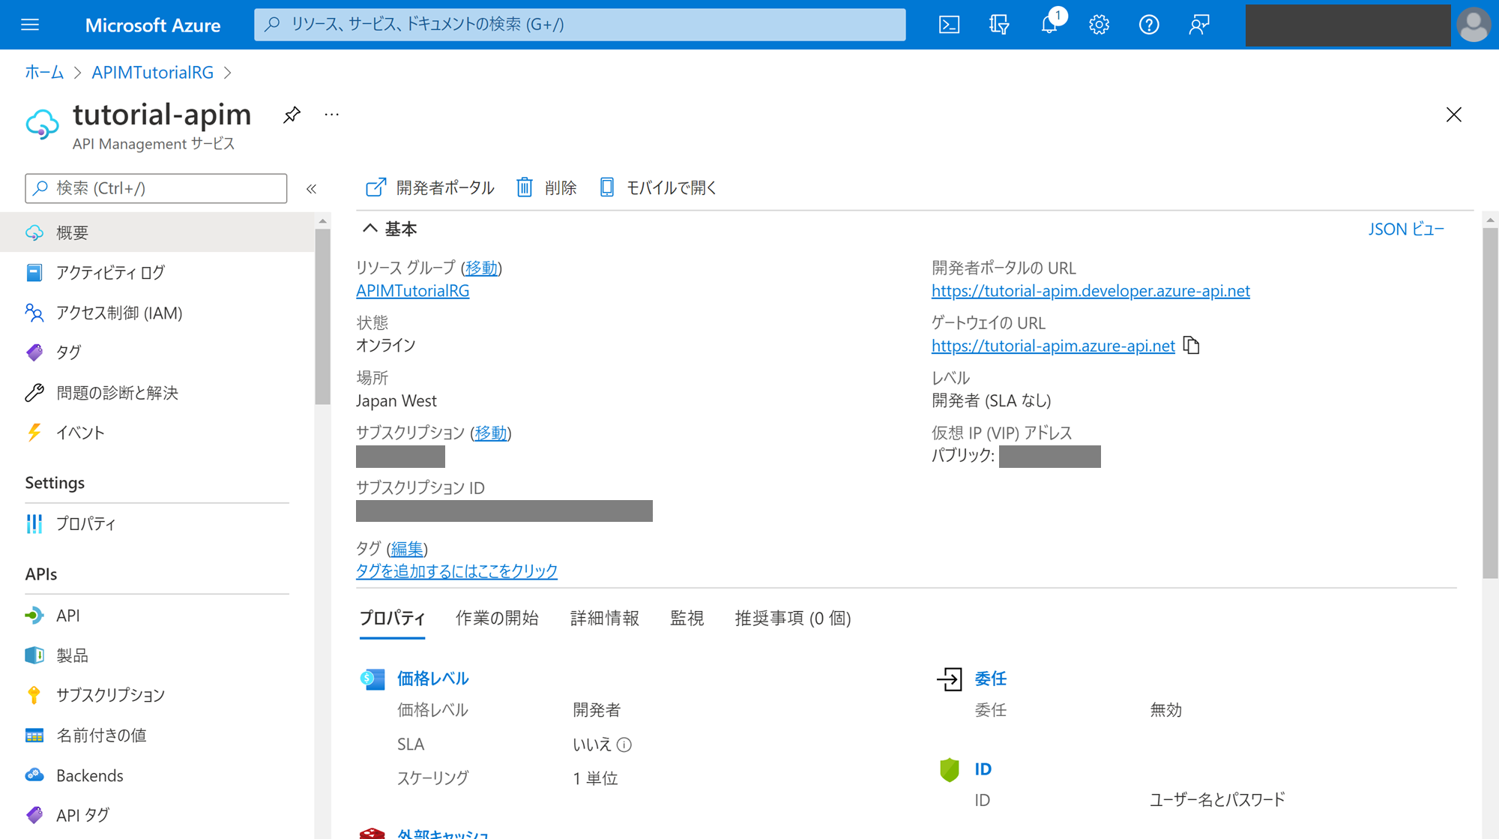Switch to the 詳細情報 tab
The width and height of the screenshot is (1499, 839).
tap(604, 618)
